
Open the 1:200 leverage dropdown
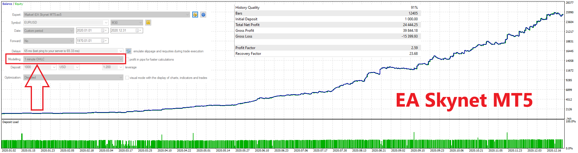(113, 67)
